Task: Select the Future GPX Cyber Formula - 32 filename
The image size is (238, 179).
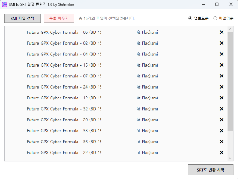Action: coord(92,109)
